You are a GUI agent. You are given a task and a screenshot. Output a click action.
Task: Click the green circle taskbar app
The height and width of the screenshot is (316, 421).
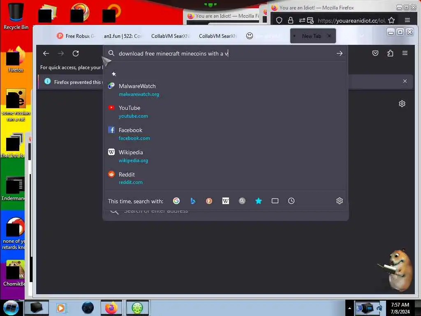(137, 308)
